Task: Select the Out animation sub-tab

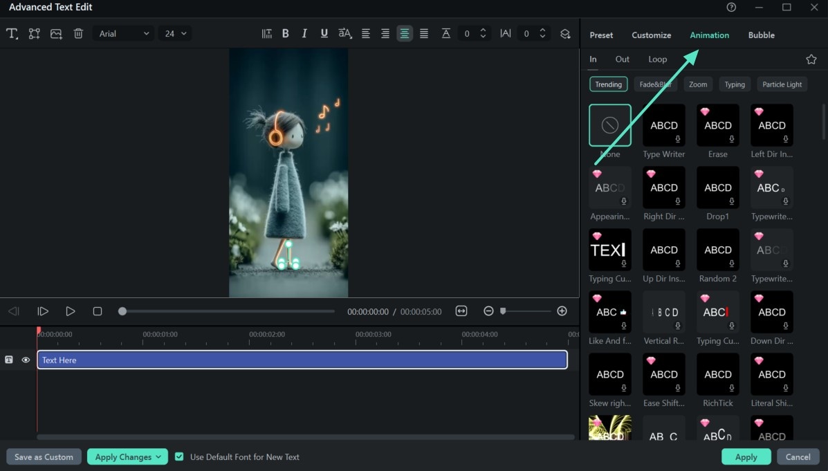Action: pyautogui.click(x=622, y=59)
